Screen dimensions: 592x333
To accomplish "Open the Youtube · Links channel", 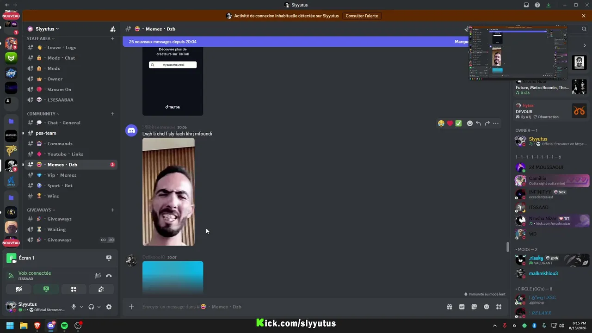I will point(70,154).
